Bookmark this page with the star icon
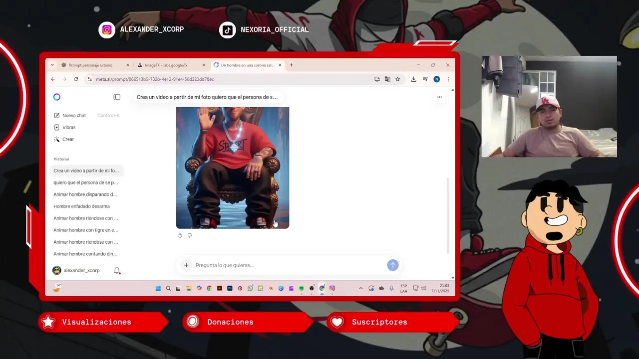Screen dimensions: 639x359 398,79
